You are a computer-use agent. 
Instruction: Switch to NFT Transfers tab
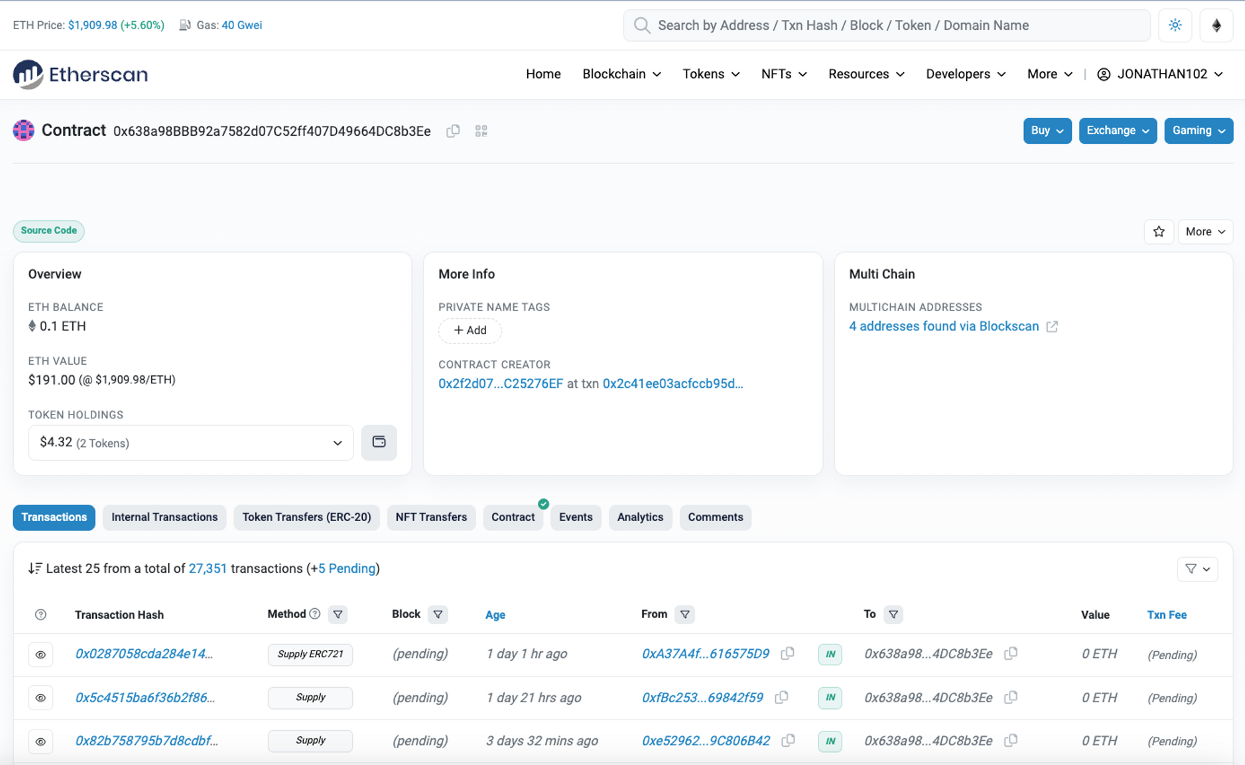tap(431, 517)
